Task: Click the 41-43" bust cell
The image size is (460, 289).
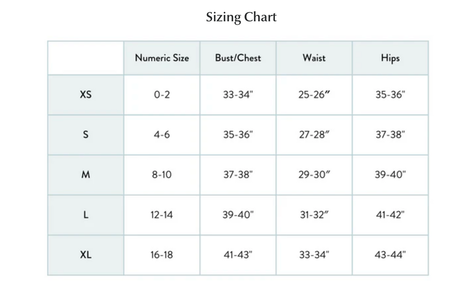Action: coord(238,255)
